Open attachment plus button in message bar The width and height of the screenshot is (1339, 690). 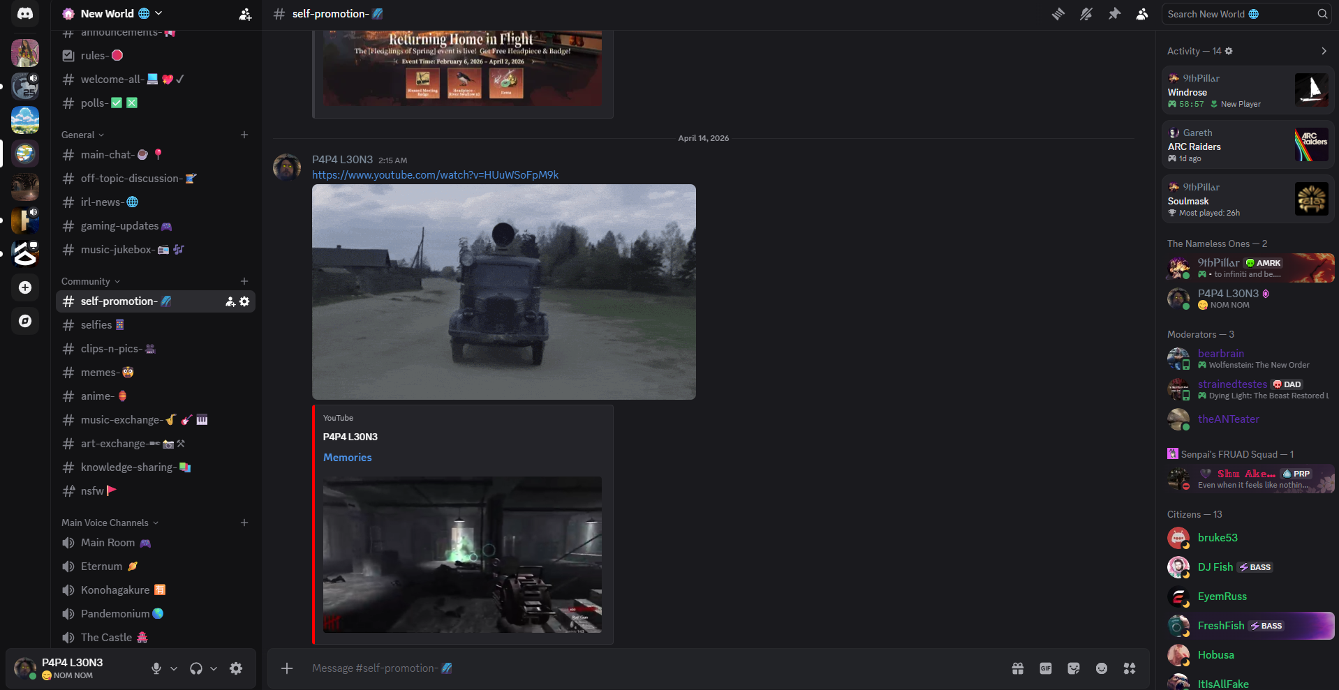[287, 668]
